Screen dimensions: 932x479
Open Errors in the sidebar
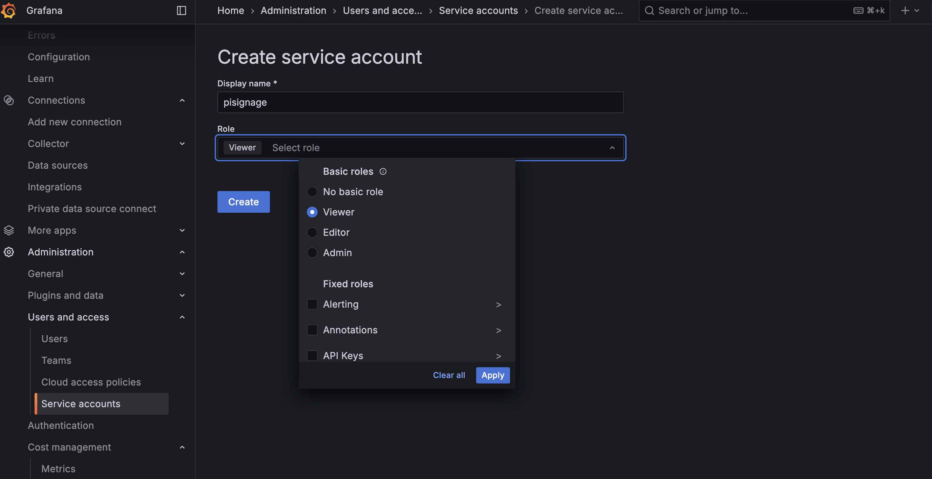coord(41,35)
